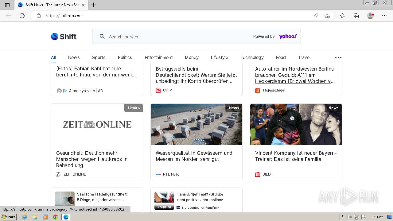Click the BILD source icon

[x=258, y=174]
